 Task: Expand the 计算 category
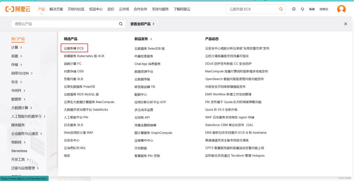click(x=17, y=47)
